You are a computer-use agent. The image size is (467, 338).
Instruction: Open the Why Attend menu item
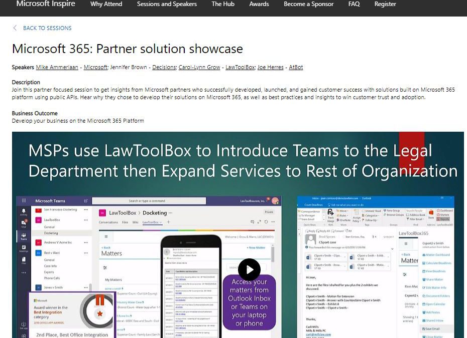(x=106, y=4)
